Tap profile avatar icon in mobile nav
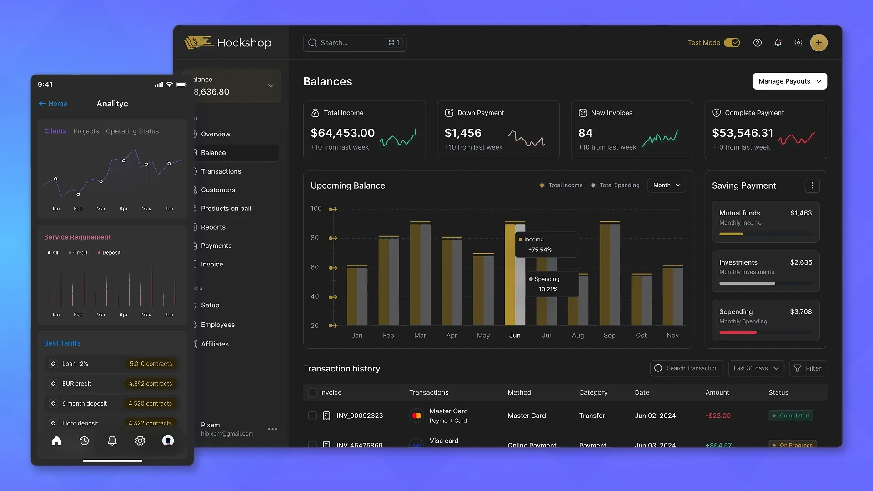 pos(168,441)
